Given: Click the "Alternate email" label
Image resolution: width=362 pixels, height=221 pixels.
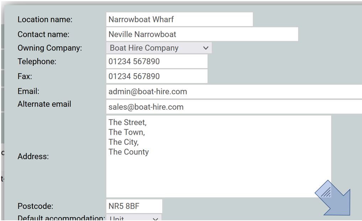Looking at the screenshot, I should [x=44, y=104].
